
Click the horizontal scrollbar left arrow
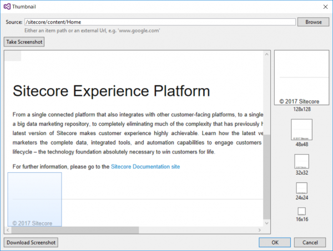[x=8, y=230]
